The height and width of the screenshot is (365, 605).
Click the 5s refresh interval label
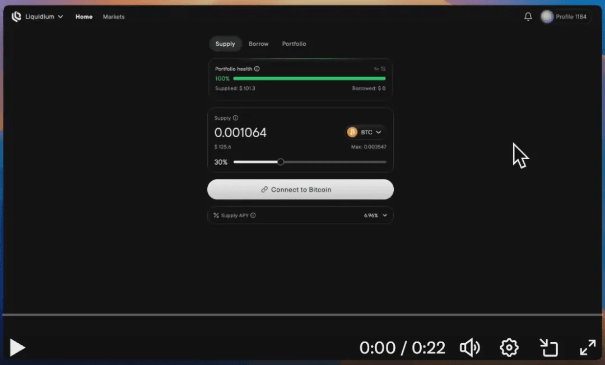pyautogui.click(x=376, y=69)
